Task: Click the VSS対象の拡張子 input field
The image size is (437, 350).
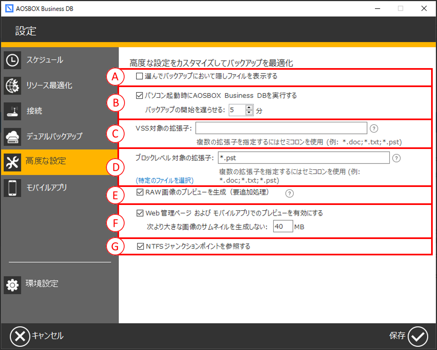Action: click(x=281, y=128)
